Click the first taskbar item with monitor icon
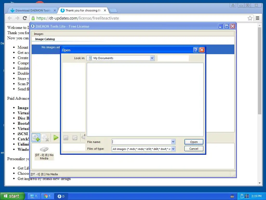The width and height of the screenshot is (266, 200). click(x=34, y=196)
